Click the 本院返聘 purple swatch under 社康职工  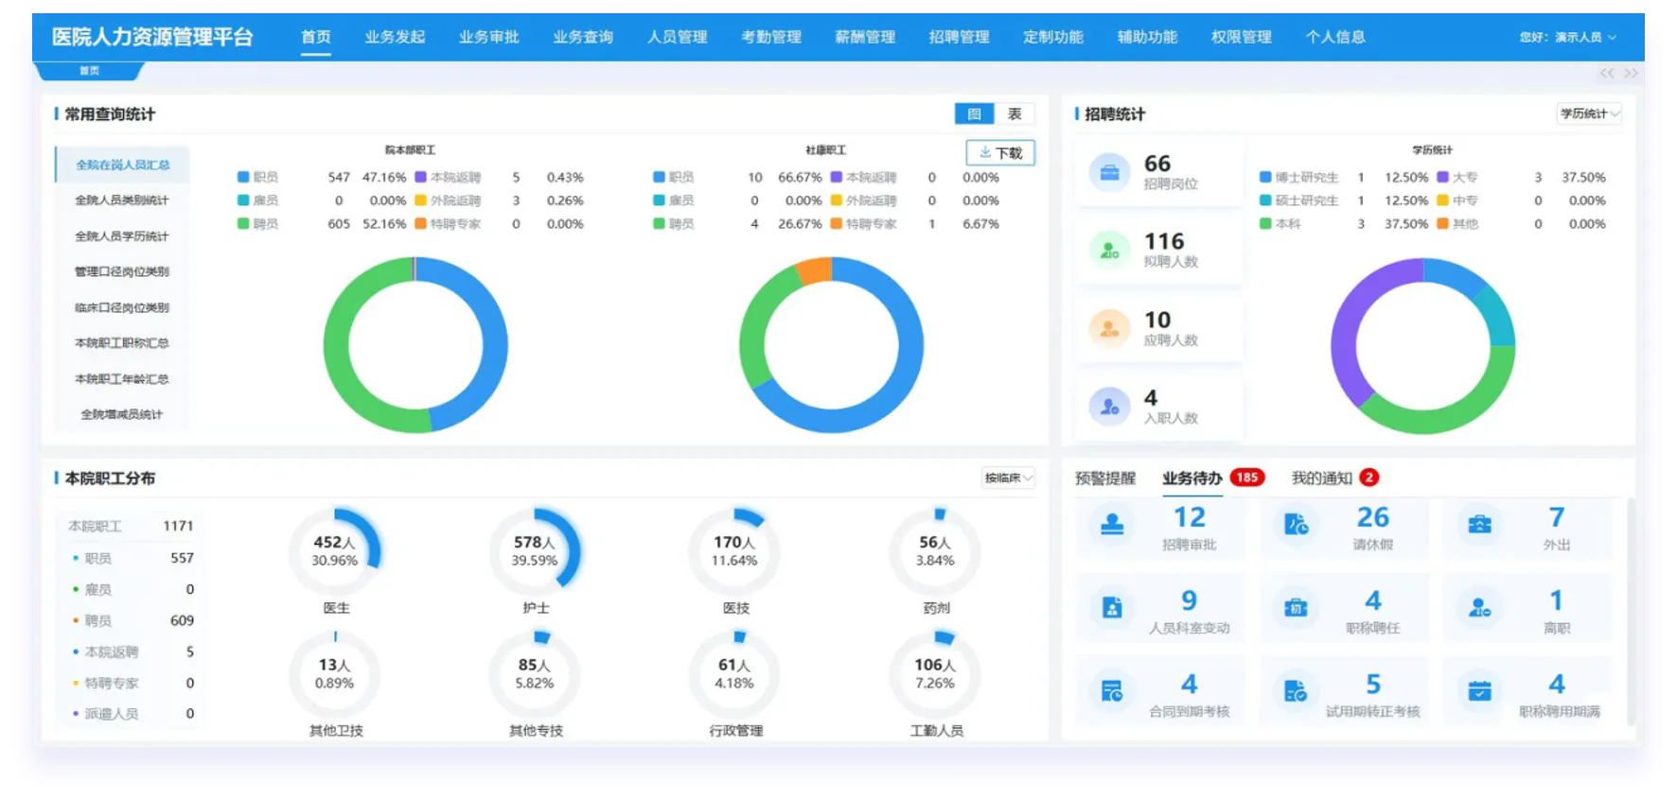coord(837,178)
